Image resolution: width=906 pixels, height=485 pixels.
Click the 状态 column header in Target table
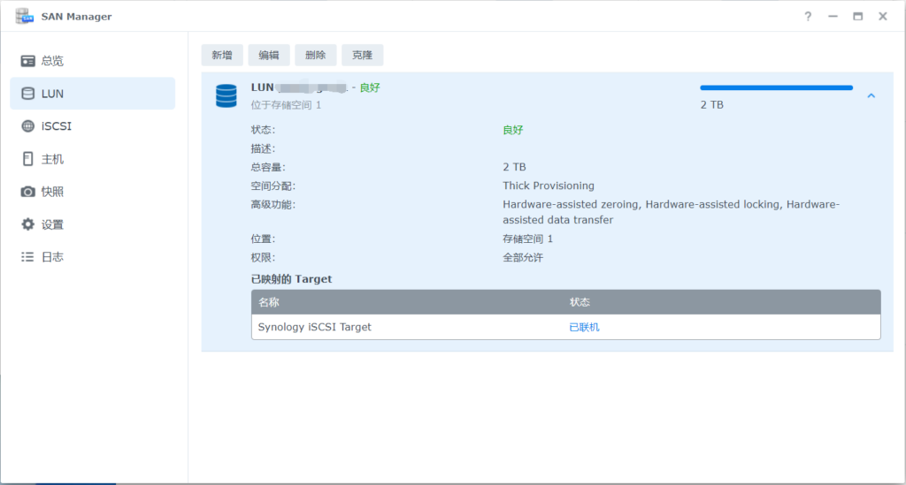point(580,302)
